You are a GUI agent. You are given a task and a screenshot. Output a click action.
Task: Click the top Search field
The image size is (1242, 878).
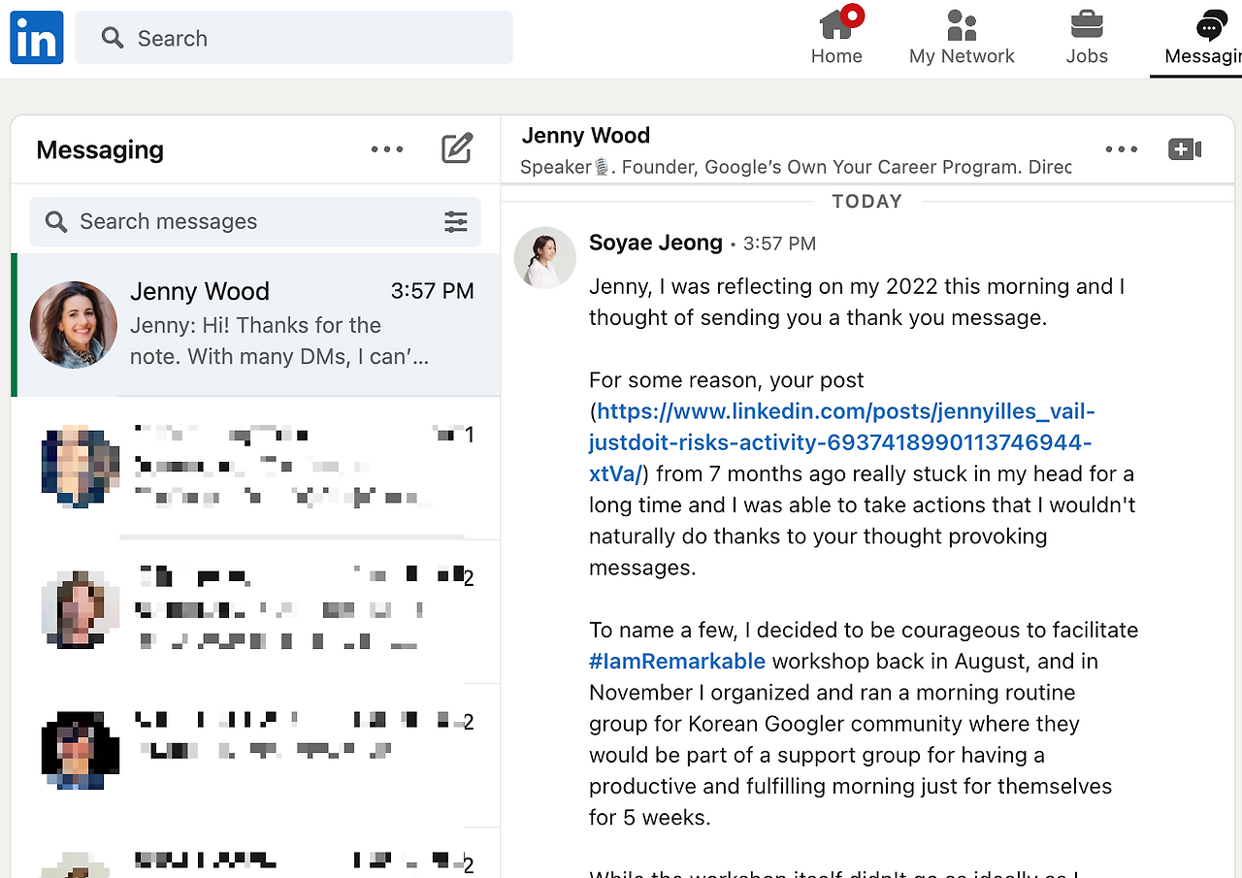coord(294,38)
